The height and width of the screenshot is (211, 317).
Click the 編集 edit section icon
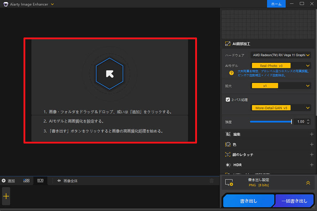tap(228, 134)
